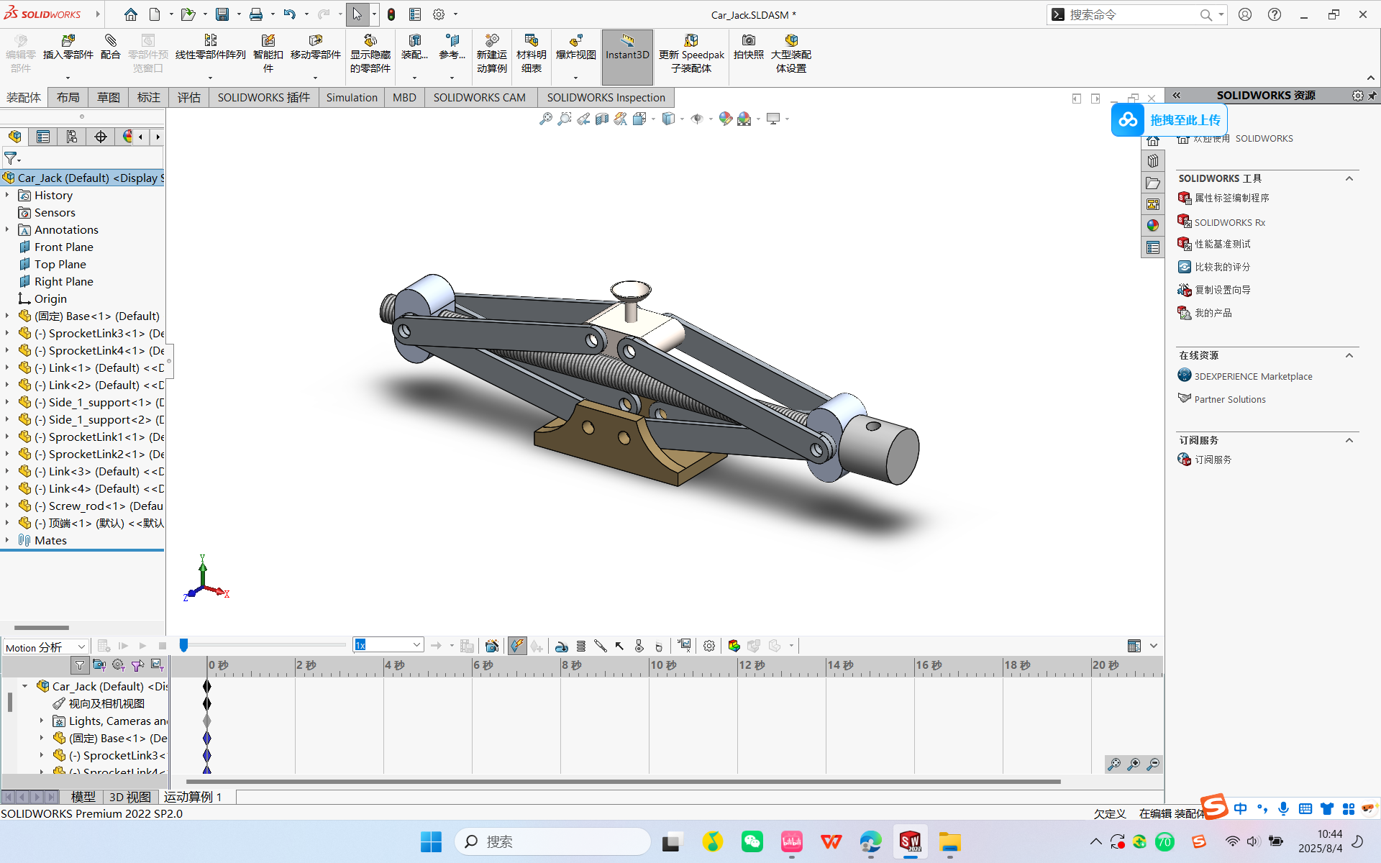Open the SOLIDWORKS CAM tab
This screenshot has width=1381, height=863.
tap(480, 97)
